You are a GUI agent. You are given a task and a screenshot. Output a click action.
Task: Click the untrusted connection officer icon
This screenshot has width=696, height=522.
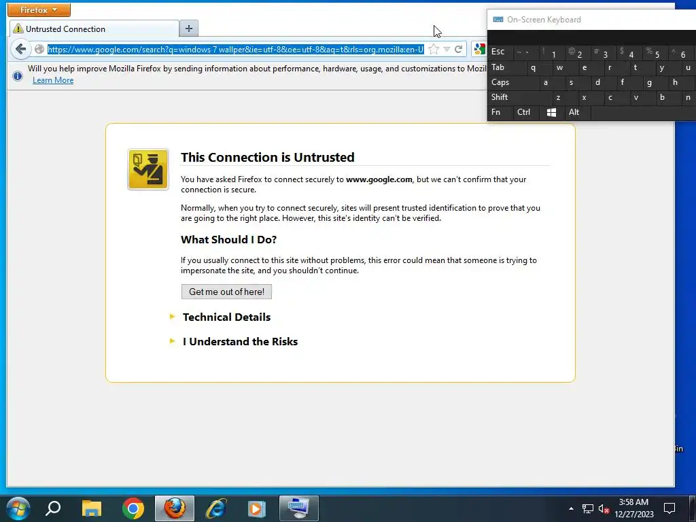coord(147,169)
